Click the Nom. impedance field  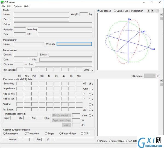pos(13,118)
